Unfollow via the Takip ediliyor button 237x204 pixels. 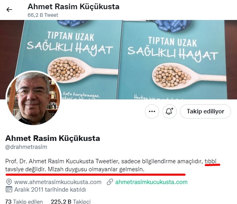[x=205, y=111]
